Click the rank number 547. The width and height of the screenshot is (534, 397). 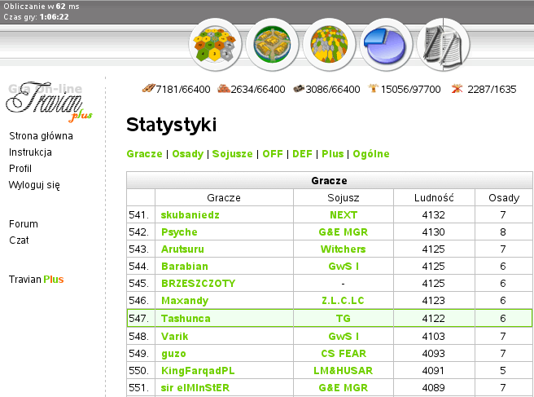pyautogui.click(x=138, y=318)
